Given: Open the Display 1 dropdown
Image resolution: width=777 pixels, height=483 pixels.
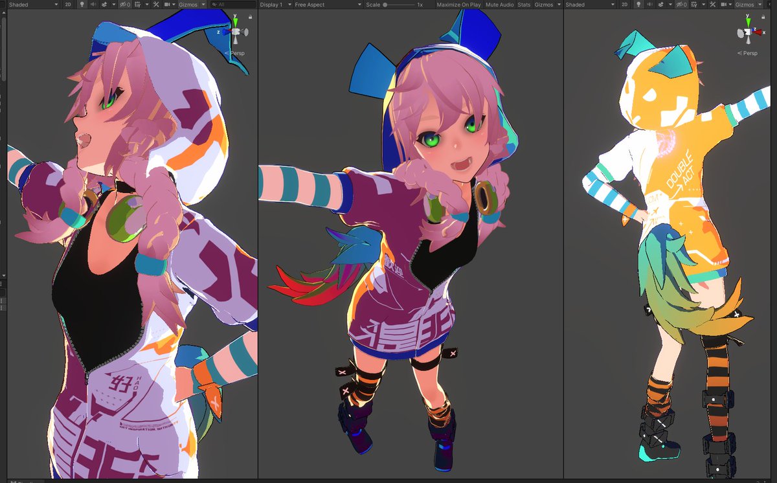Looking at the screenshot, I should pos(275,4).
